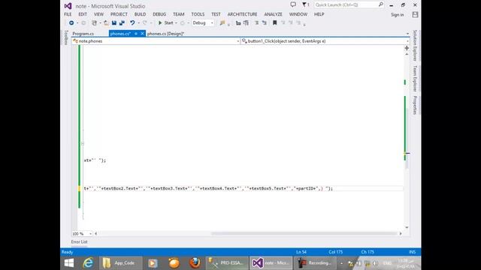481x270 pixels.
Task: Open the DEBUG menu
Action: point(159,14)
